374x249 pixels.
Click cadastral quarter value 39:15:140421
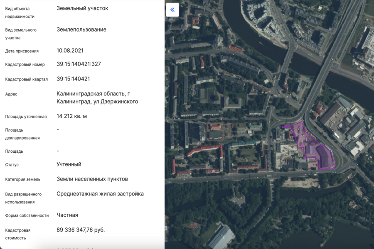point(73,79)
